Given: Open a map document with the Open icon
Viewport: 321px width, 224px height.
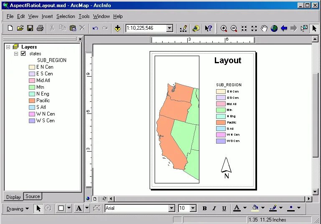Looking at the screenshot, I should click(20, 28).
